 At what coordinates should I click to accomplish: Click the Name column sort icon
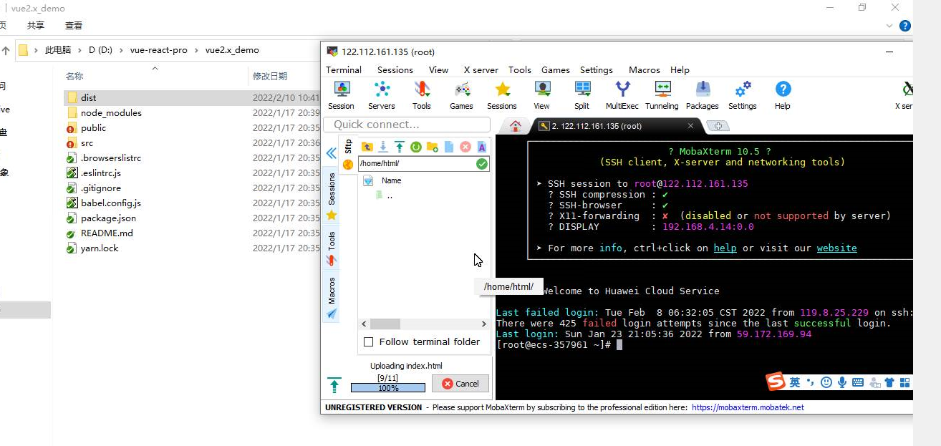click(x=368, y=180)
